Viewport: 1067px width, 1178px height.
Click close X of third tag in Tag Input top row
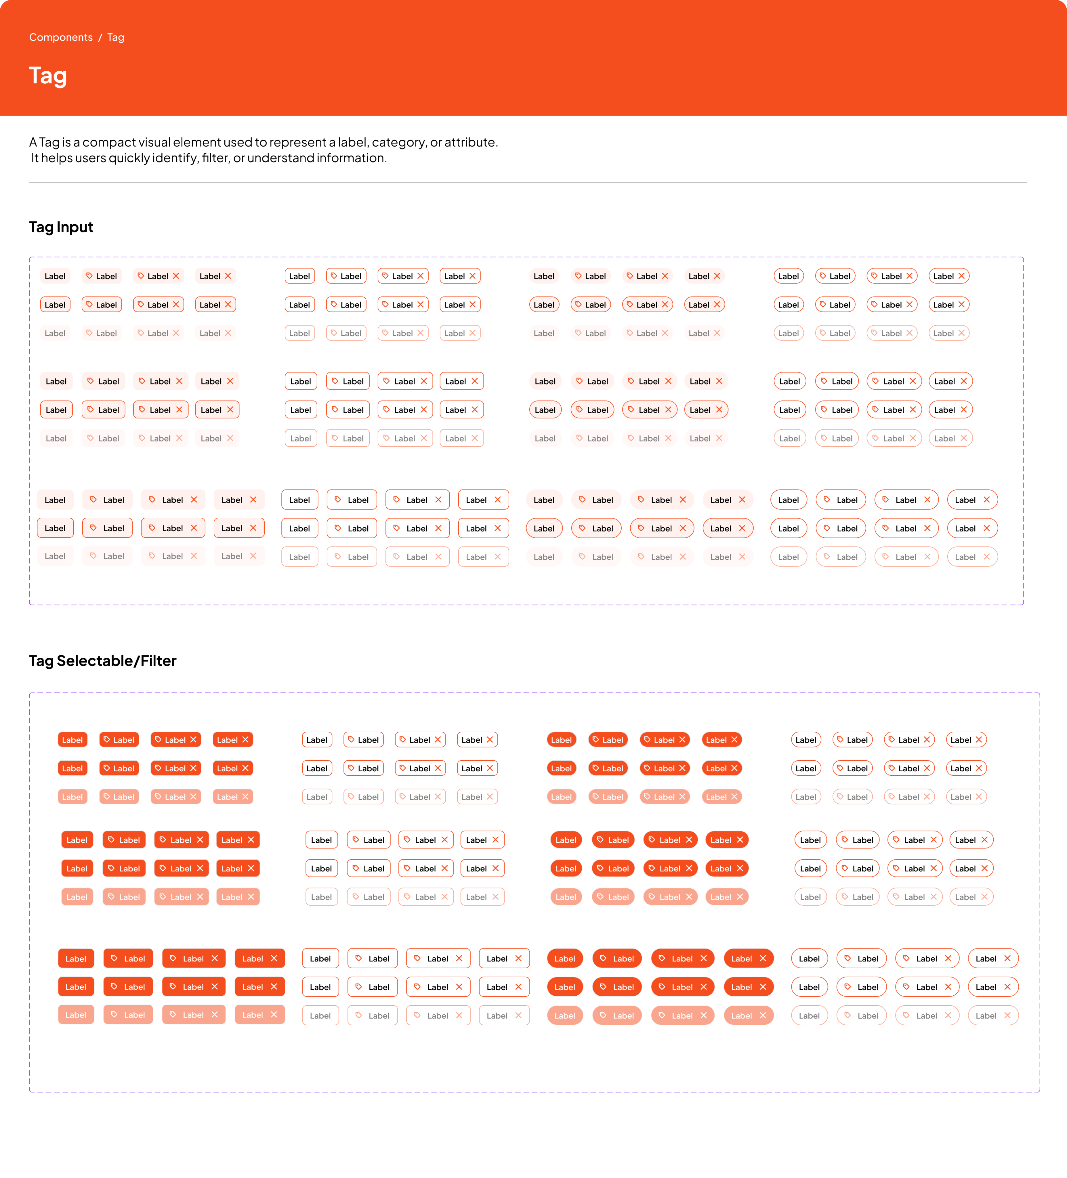coord(176,276)
